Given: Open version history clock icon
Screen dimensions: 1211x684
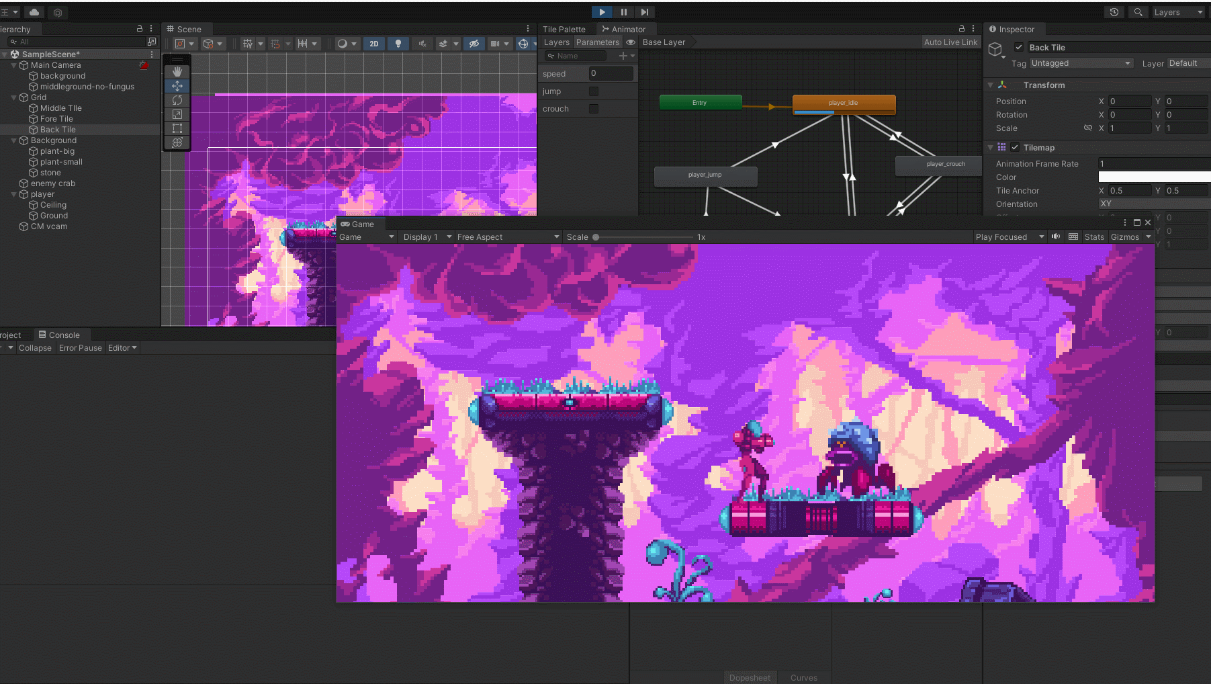Looking at the screenshot, I should click(1114, 12).
